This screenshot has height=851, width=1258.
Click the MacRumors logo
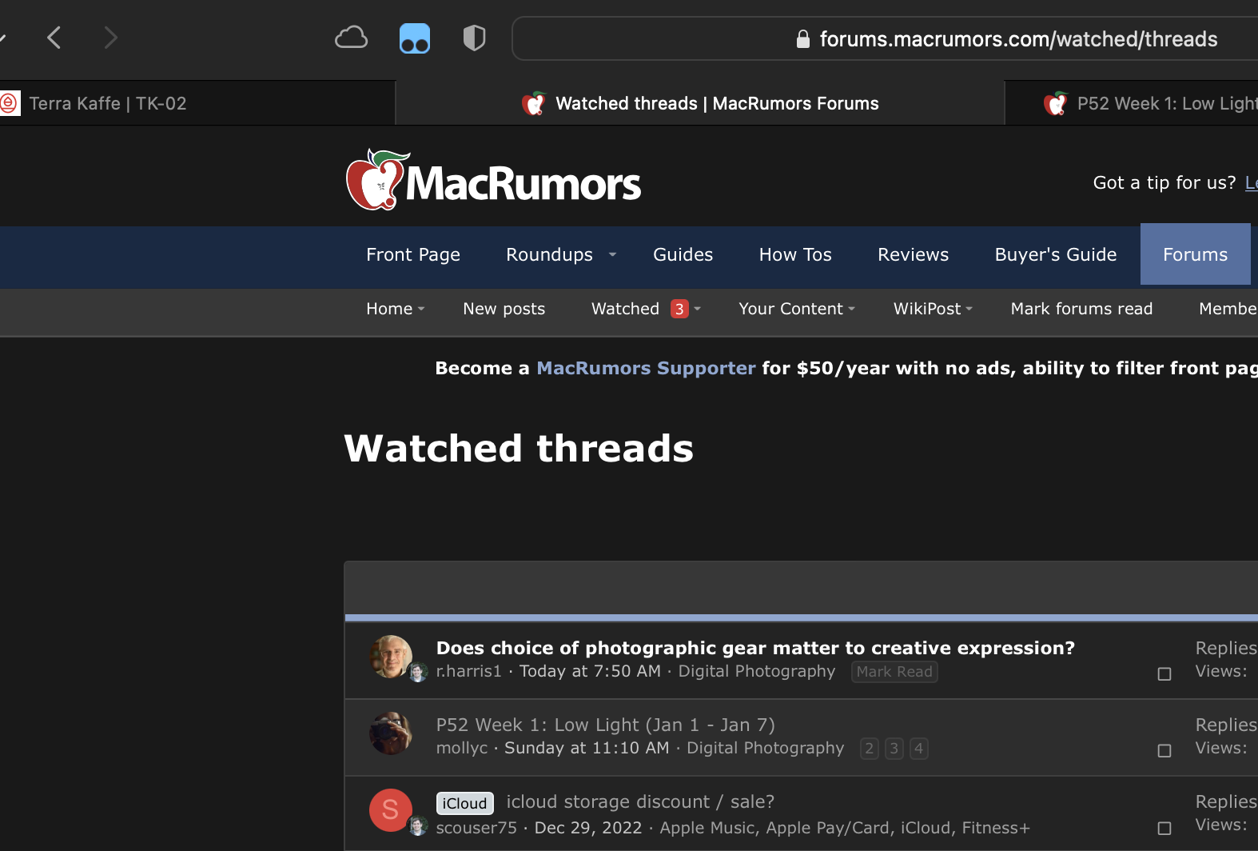(x=493, y=180)
